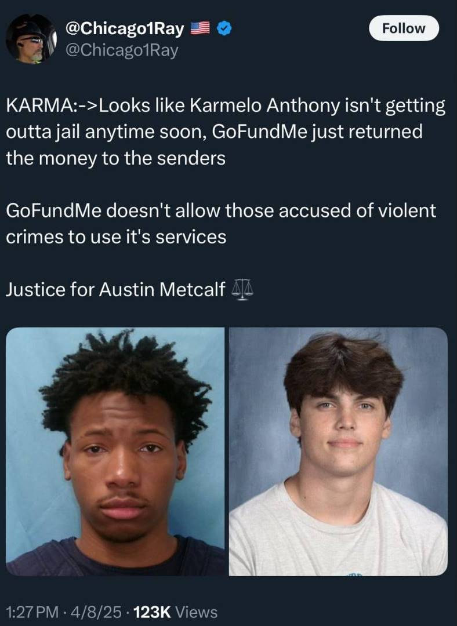The height and width of the screenshot is (626, 457).
Task: Click the 4/8/25 post date
Action: point(96,612)
